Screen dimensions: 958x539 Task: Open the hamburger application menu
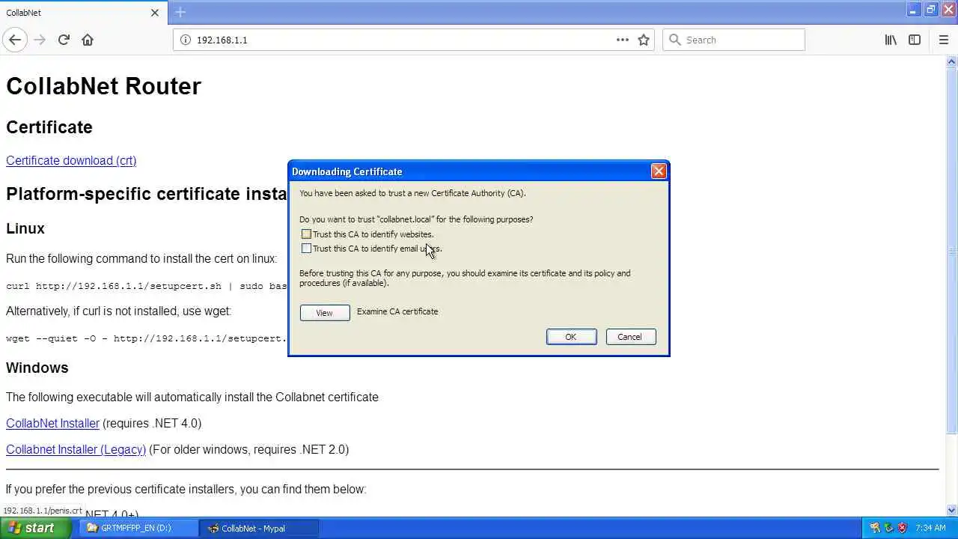pos(943,40)
